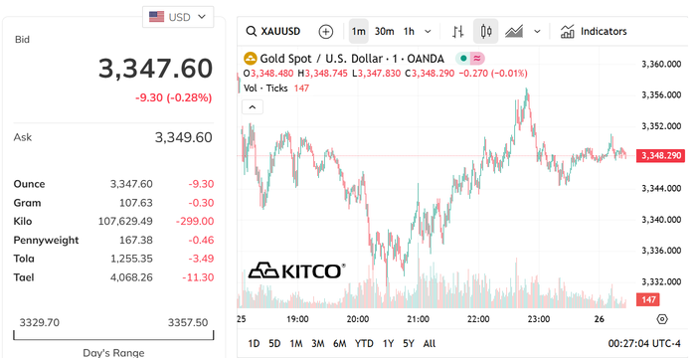Screen dimensions: 696x358
Task: Open chart settings hexagon icon
Action: (662, 319)
